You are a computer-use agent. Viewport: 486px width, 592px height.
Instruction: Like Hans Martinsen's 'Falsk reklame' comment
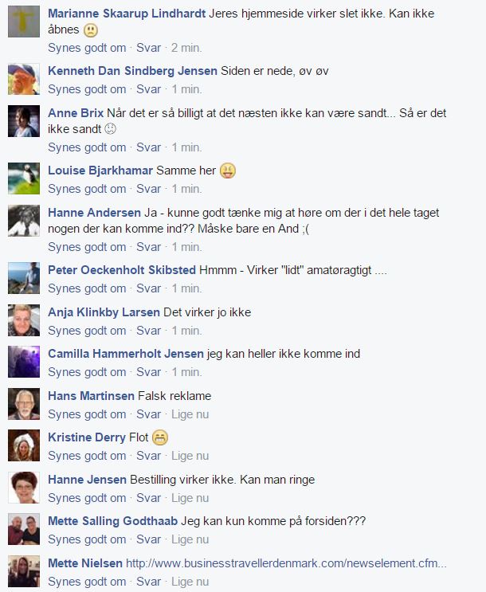pyautogui.click(x=87, y=414)
